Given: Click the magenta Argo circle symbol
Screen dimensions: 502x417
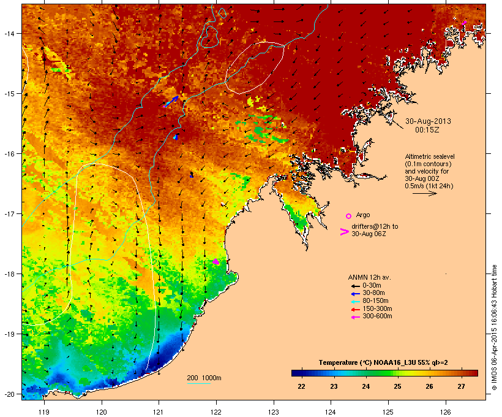Looking at the screenshot, I should coord(349,216).
